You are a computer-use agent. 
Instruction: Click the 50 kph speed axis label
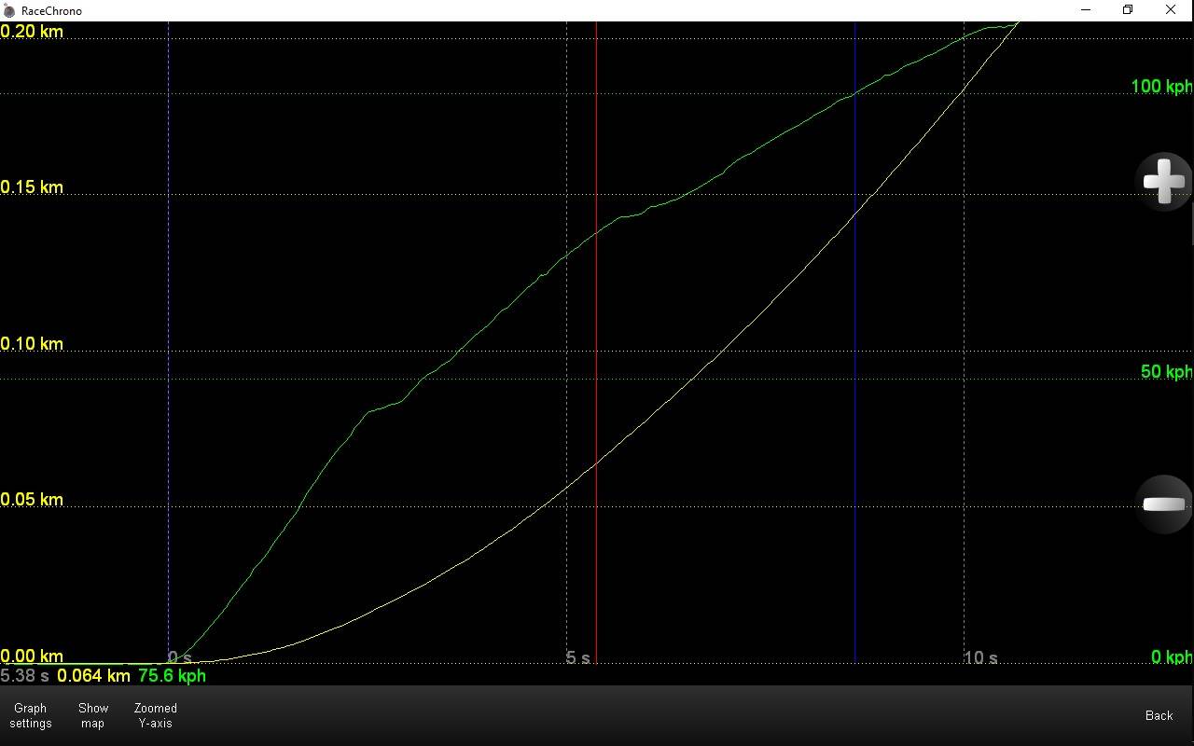click(1166, 372)
